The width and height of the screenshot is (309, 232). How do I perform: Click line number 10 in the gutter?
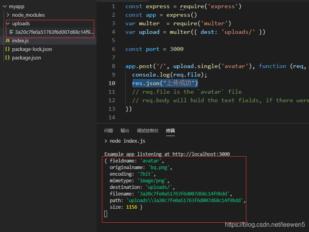click(x=112, y=83)
